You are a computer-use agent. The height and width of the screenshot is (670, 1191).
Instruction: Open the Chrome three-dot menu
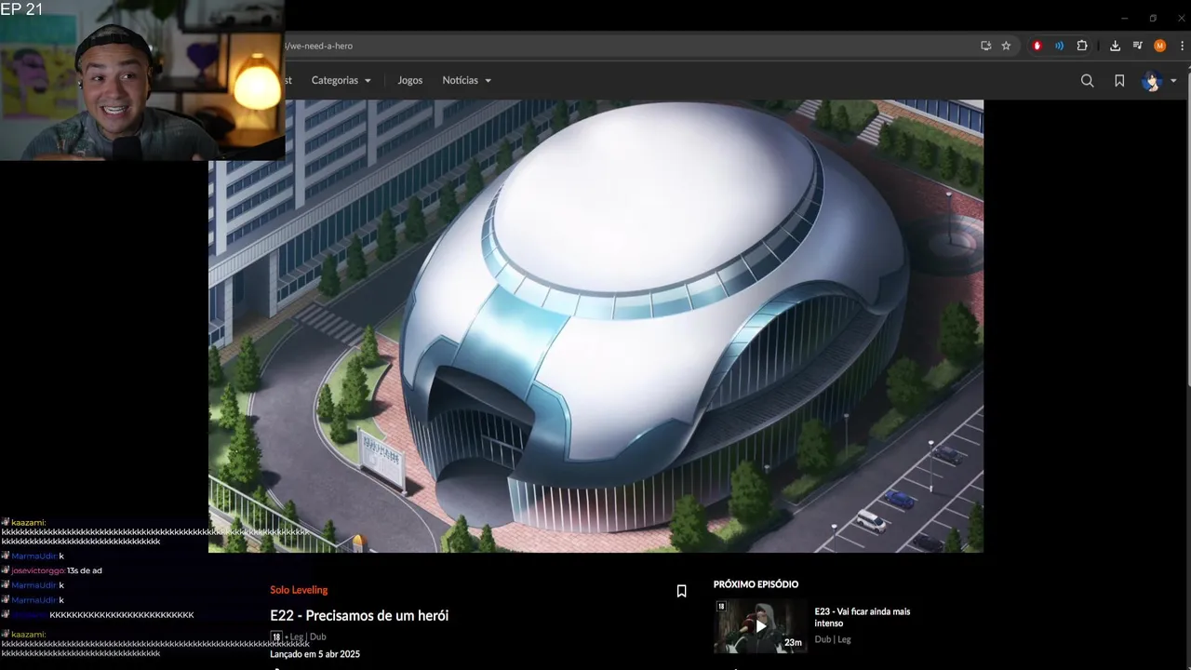coord(1182,46)
